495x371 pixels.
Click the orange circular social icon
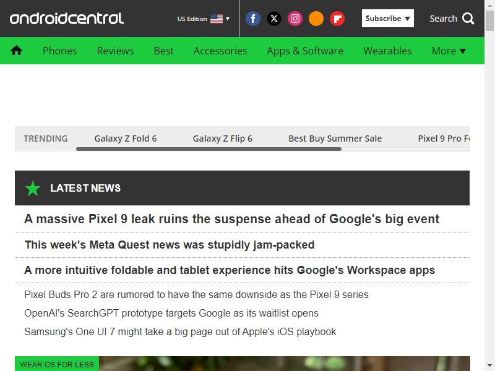[x=316, y=19]
